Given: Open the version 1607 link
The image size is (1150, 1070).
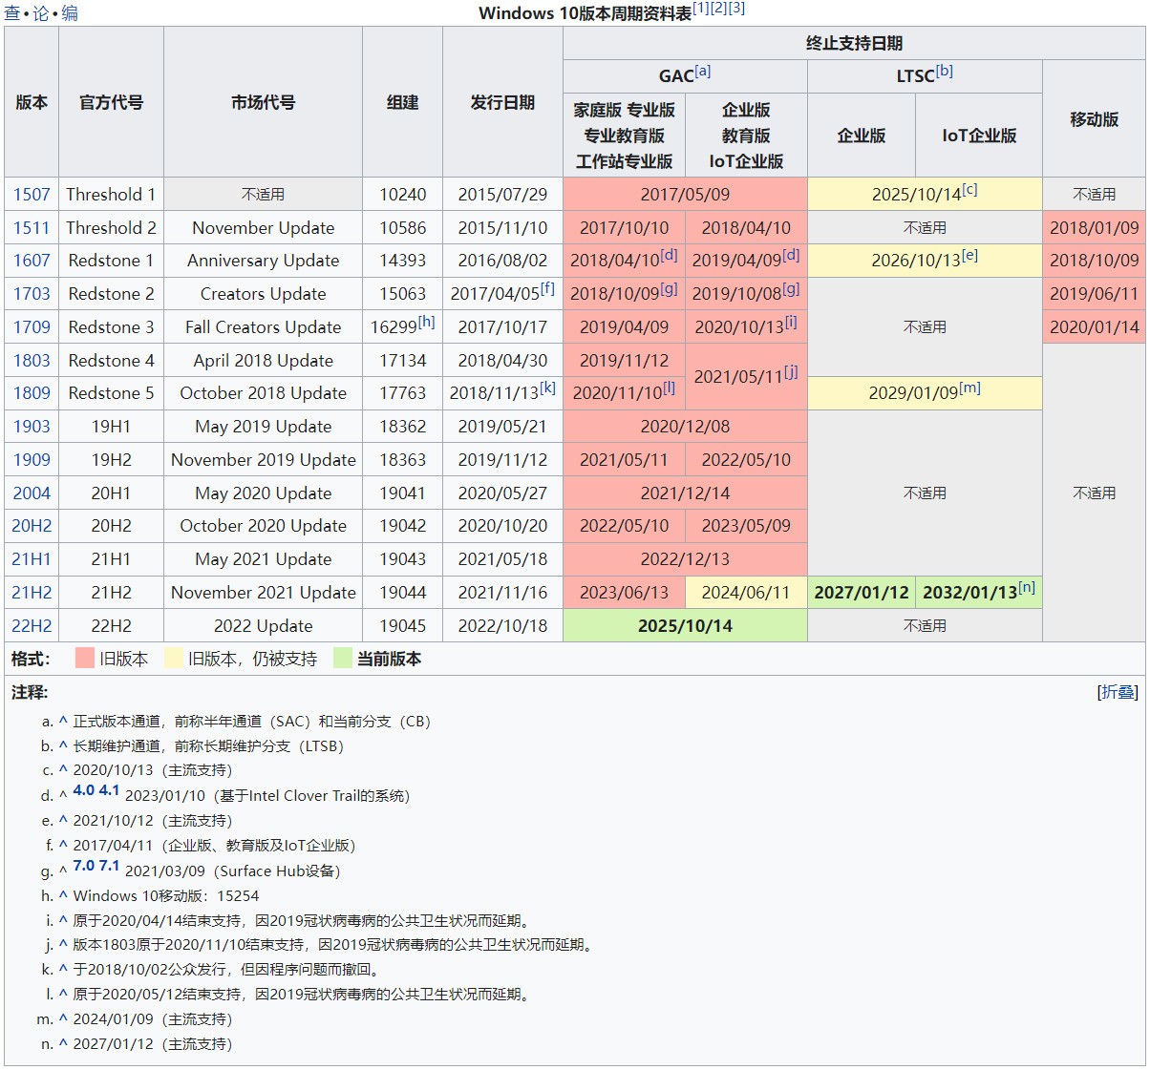Looking at the screenshot, I should (x=32, y=261).
